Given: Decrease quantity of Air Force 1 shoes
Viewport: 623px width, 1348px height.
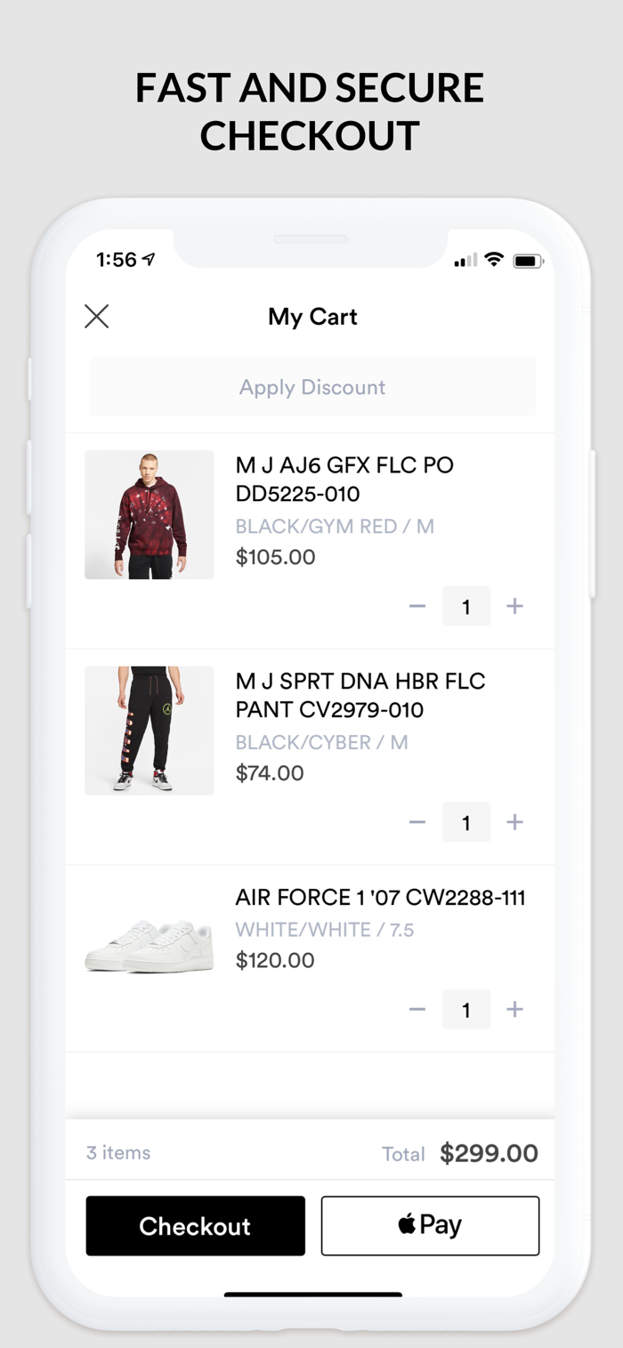Looking at the screenshot, I should pyautogui.click(x=417, y=1009).
